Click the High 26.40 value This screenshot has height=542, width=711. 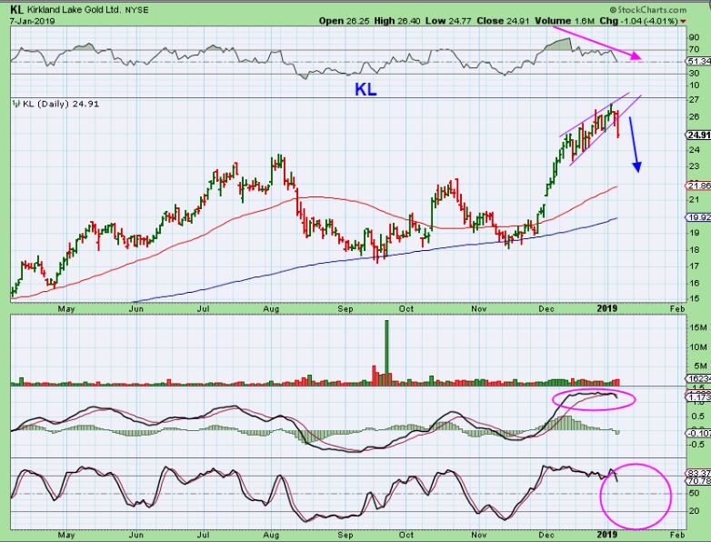397,21
